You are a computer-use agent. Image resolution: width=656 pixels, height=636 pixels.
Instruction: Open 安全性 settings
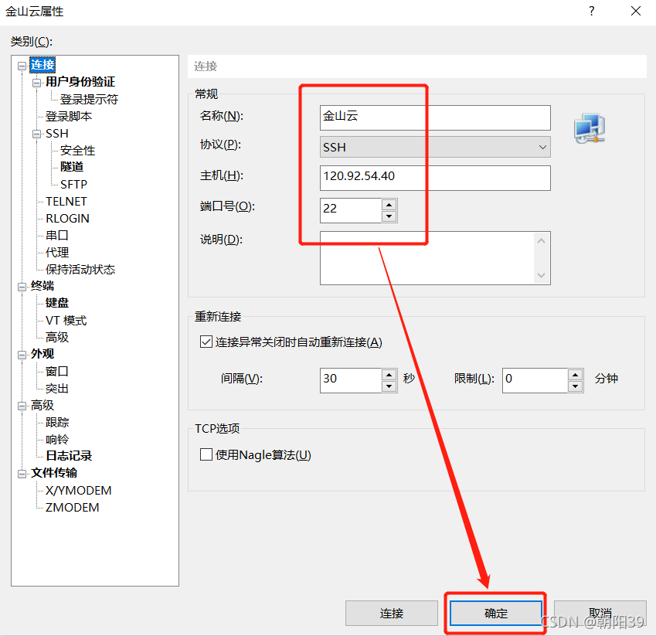77,150
